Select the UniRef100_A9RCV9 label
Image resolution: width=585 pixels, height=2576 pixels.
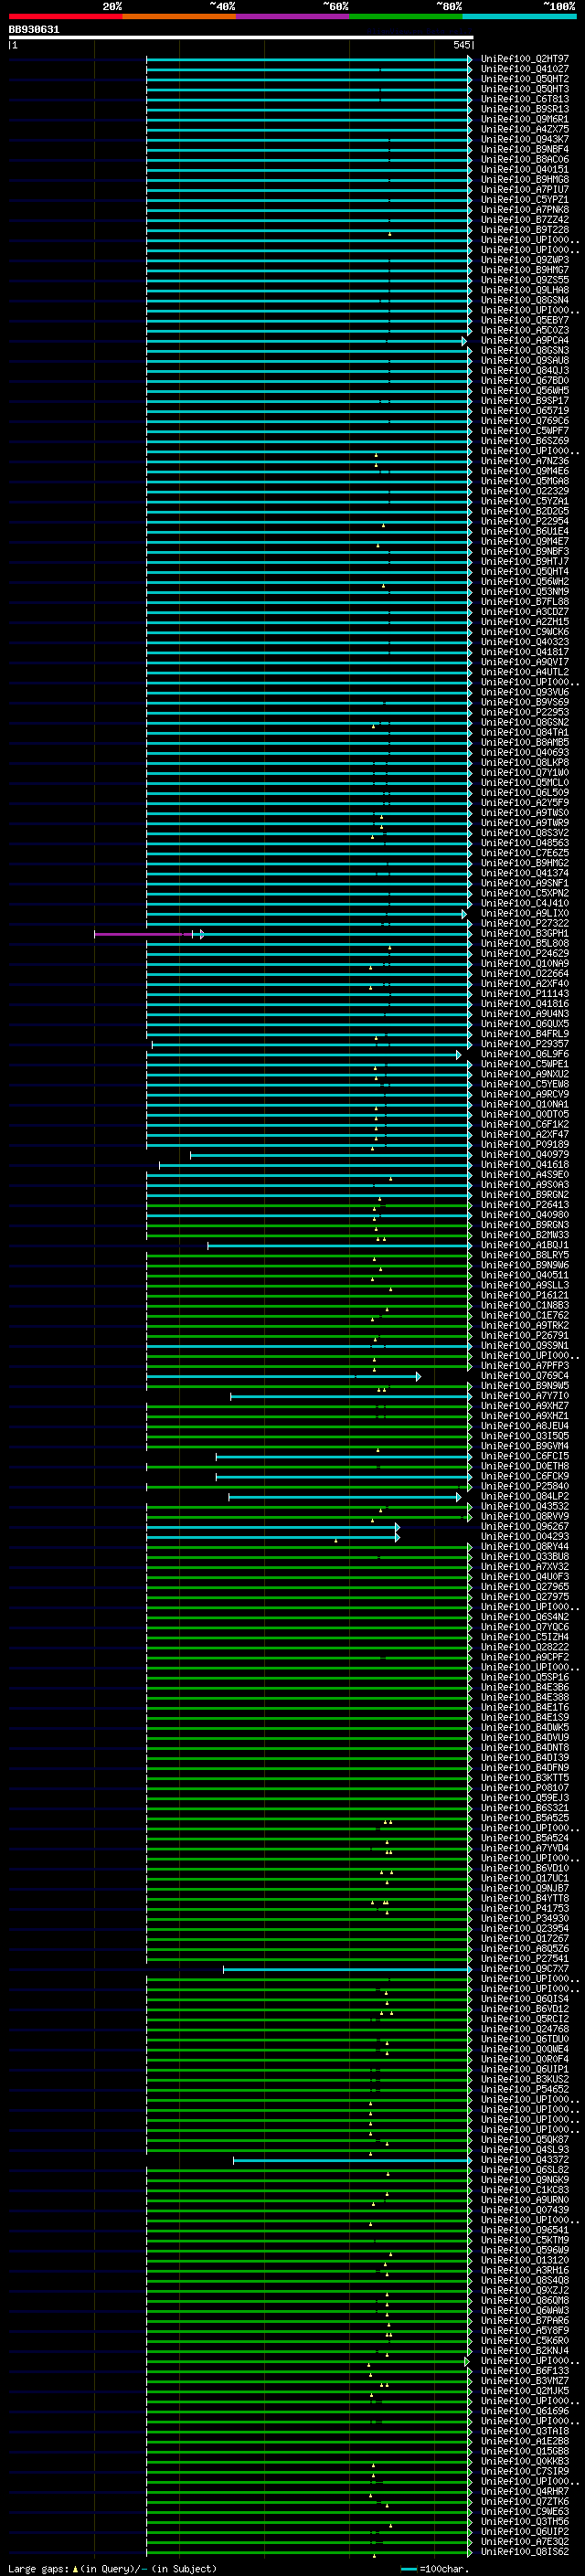(525, 1094)
